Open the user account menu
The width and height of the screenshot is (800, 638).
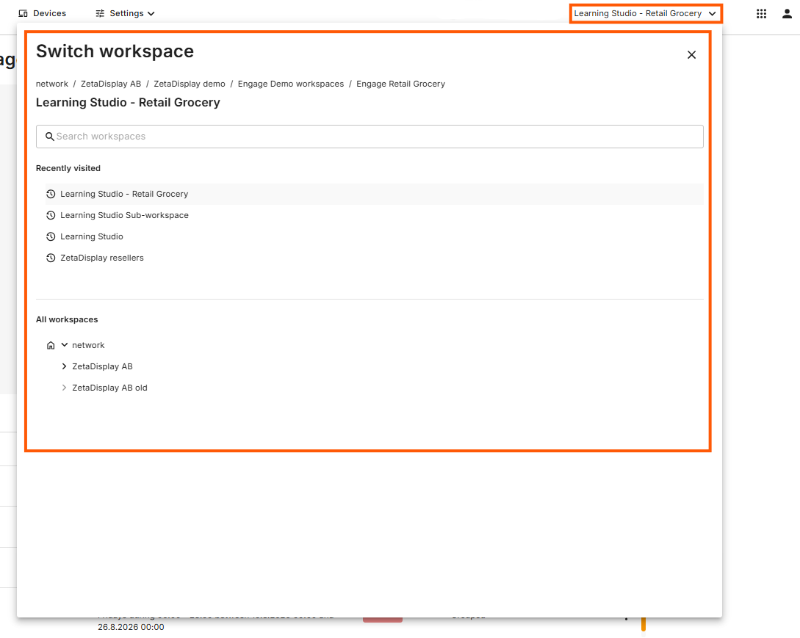coord(787,14)
